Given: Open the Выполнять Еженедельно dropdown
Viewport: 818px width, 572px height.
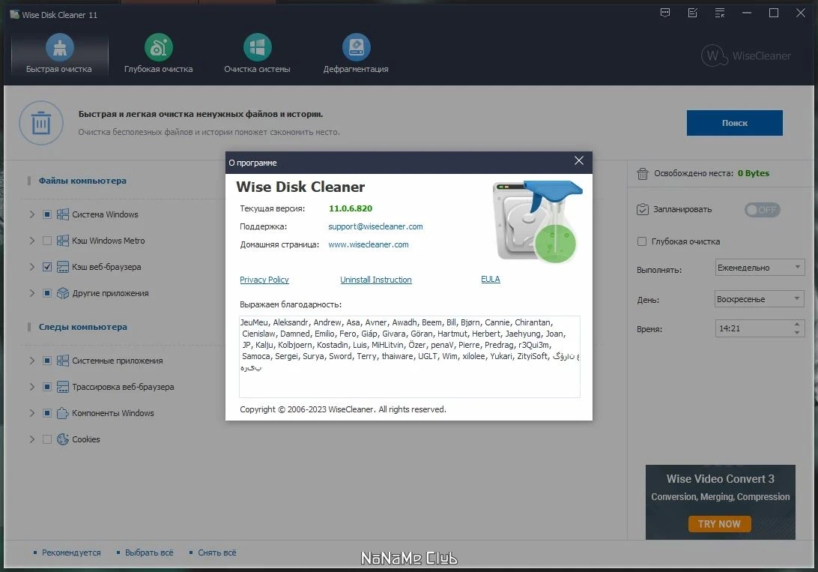Looking at the screenshot, I should pos(760,267).
